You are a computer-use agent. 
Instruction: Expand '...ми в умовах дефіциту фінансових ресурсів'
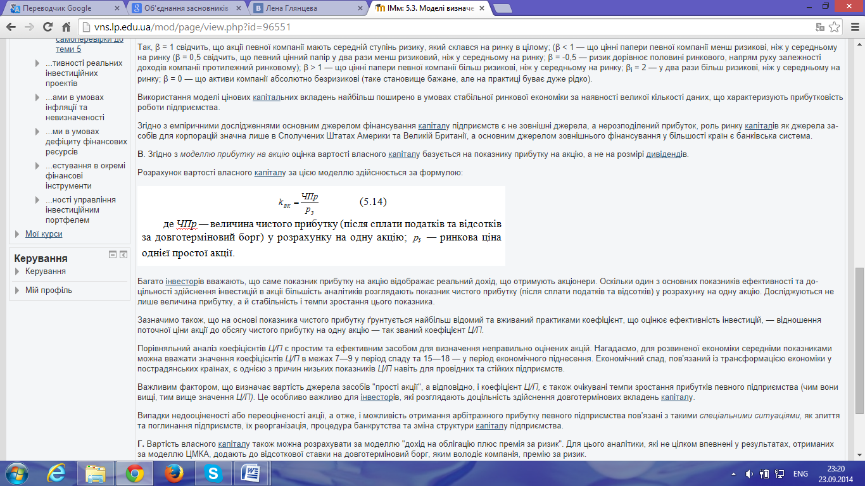click(39, 132)
